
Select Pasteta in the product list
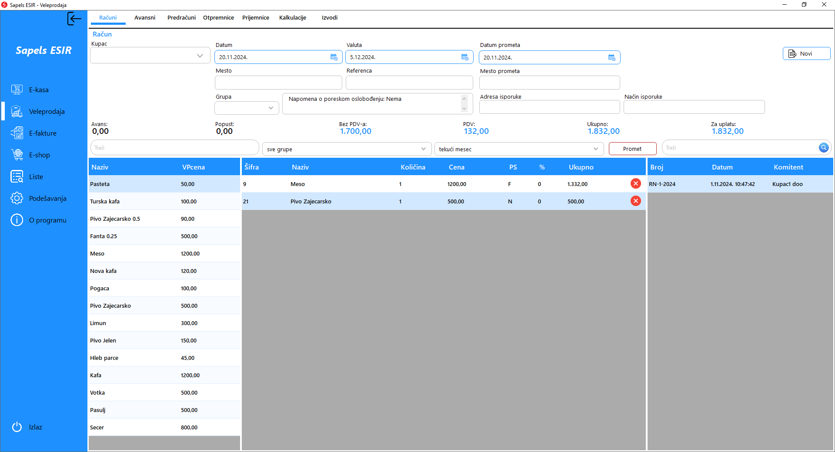coord(164,184)
